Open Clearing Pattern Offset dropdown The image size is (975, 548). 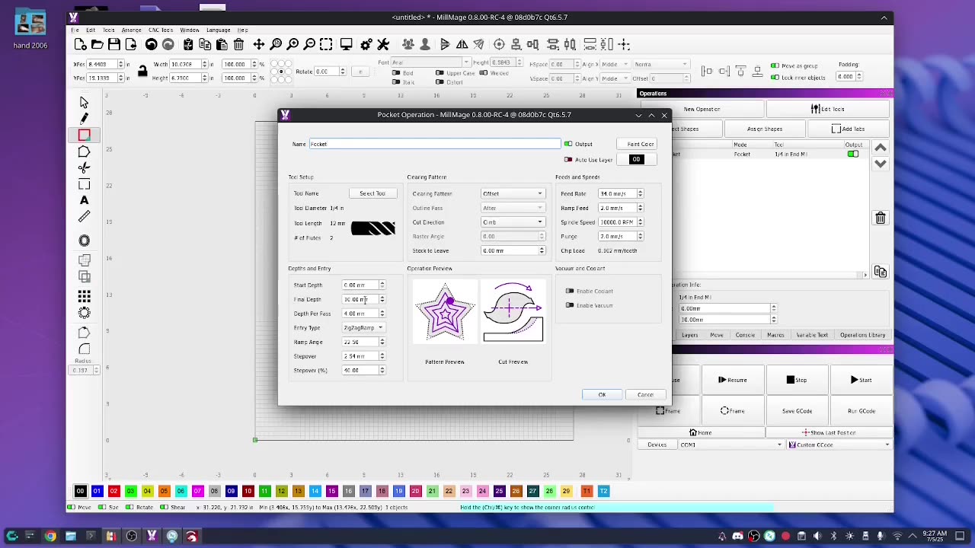[513, 193]
